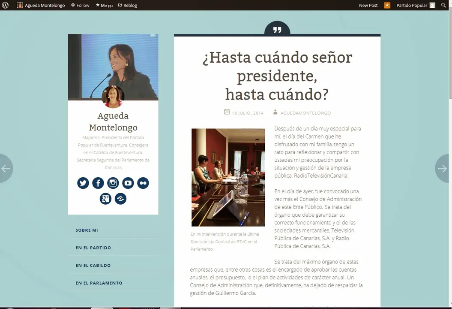Viewport: 452px width, 309px height.
Task: Click the New Post button
Action: (368, 5)
